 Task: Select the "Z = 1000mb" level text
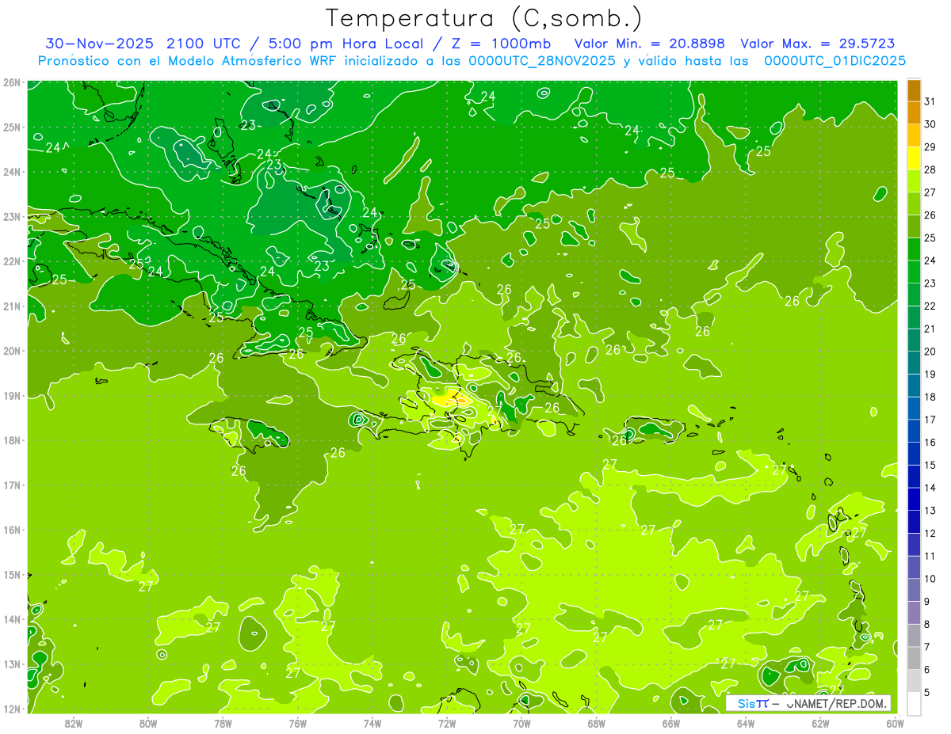(x=501, y=44)
